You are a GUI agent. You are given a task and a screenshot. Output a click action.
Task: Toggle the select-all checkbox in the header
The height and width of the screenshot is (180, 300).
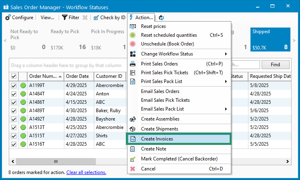(14, 76)
